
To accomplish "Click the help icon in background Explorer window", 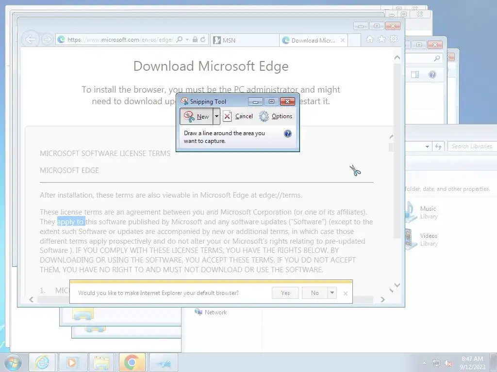I will pos(432,75).
